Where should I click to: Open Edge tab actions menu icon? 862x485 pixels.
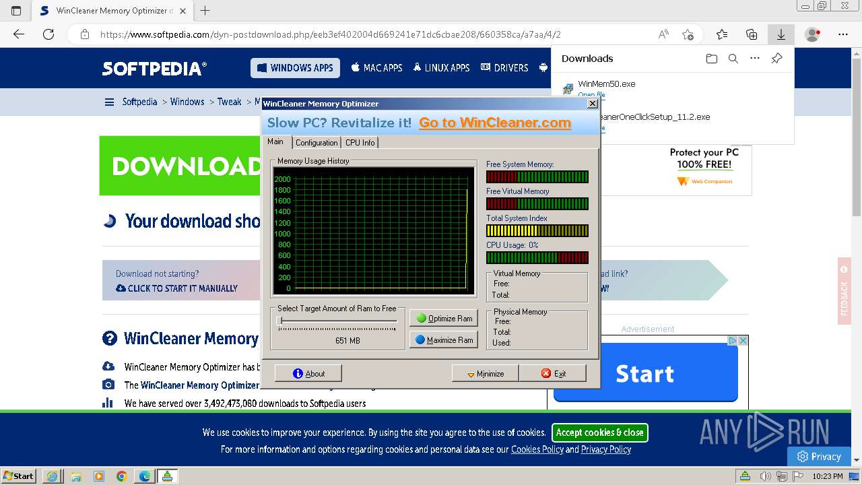[16, 10]
